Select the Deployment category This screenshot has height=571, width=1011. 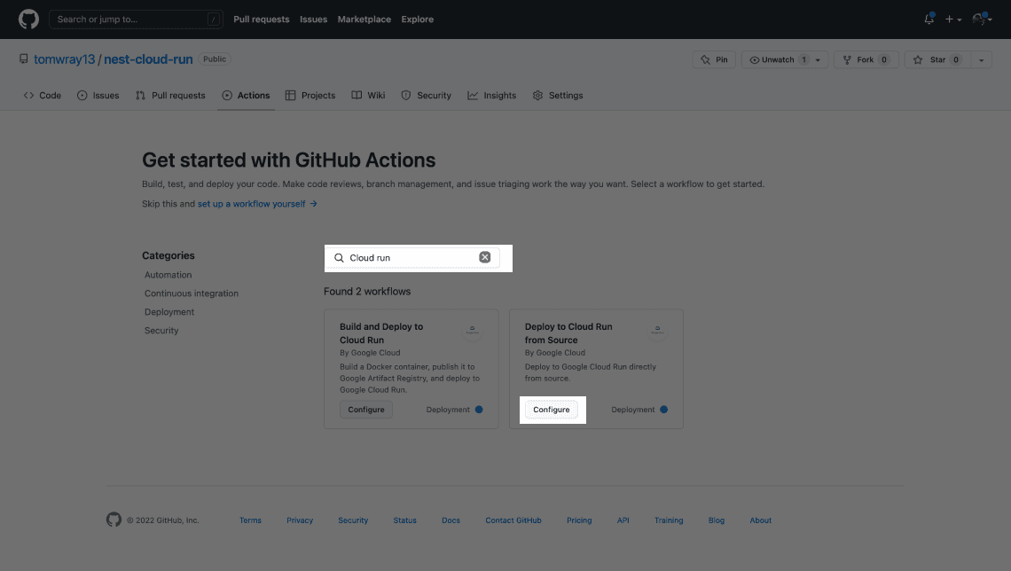[169, 312]
